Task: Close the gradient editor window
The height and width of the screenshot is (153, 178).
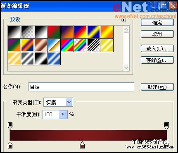Action: click(173, 6)
